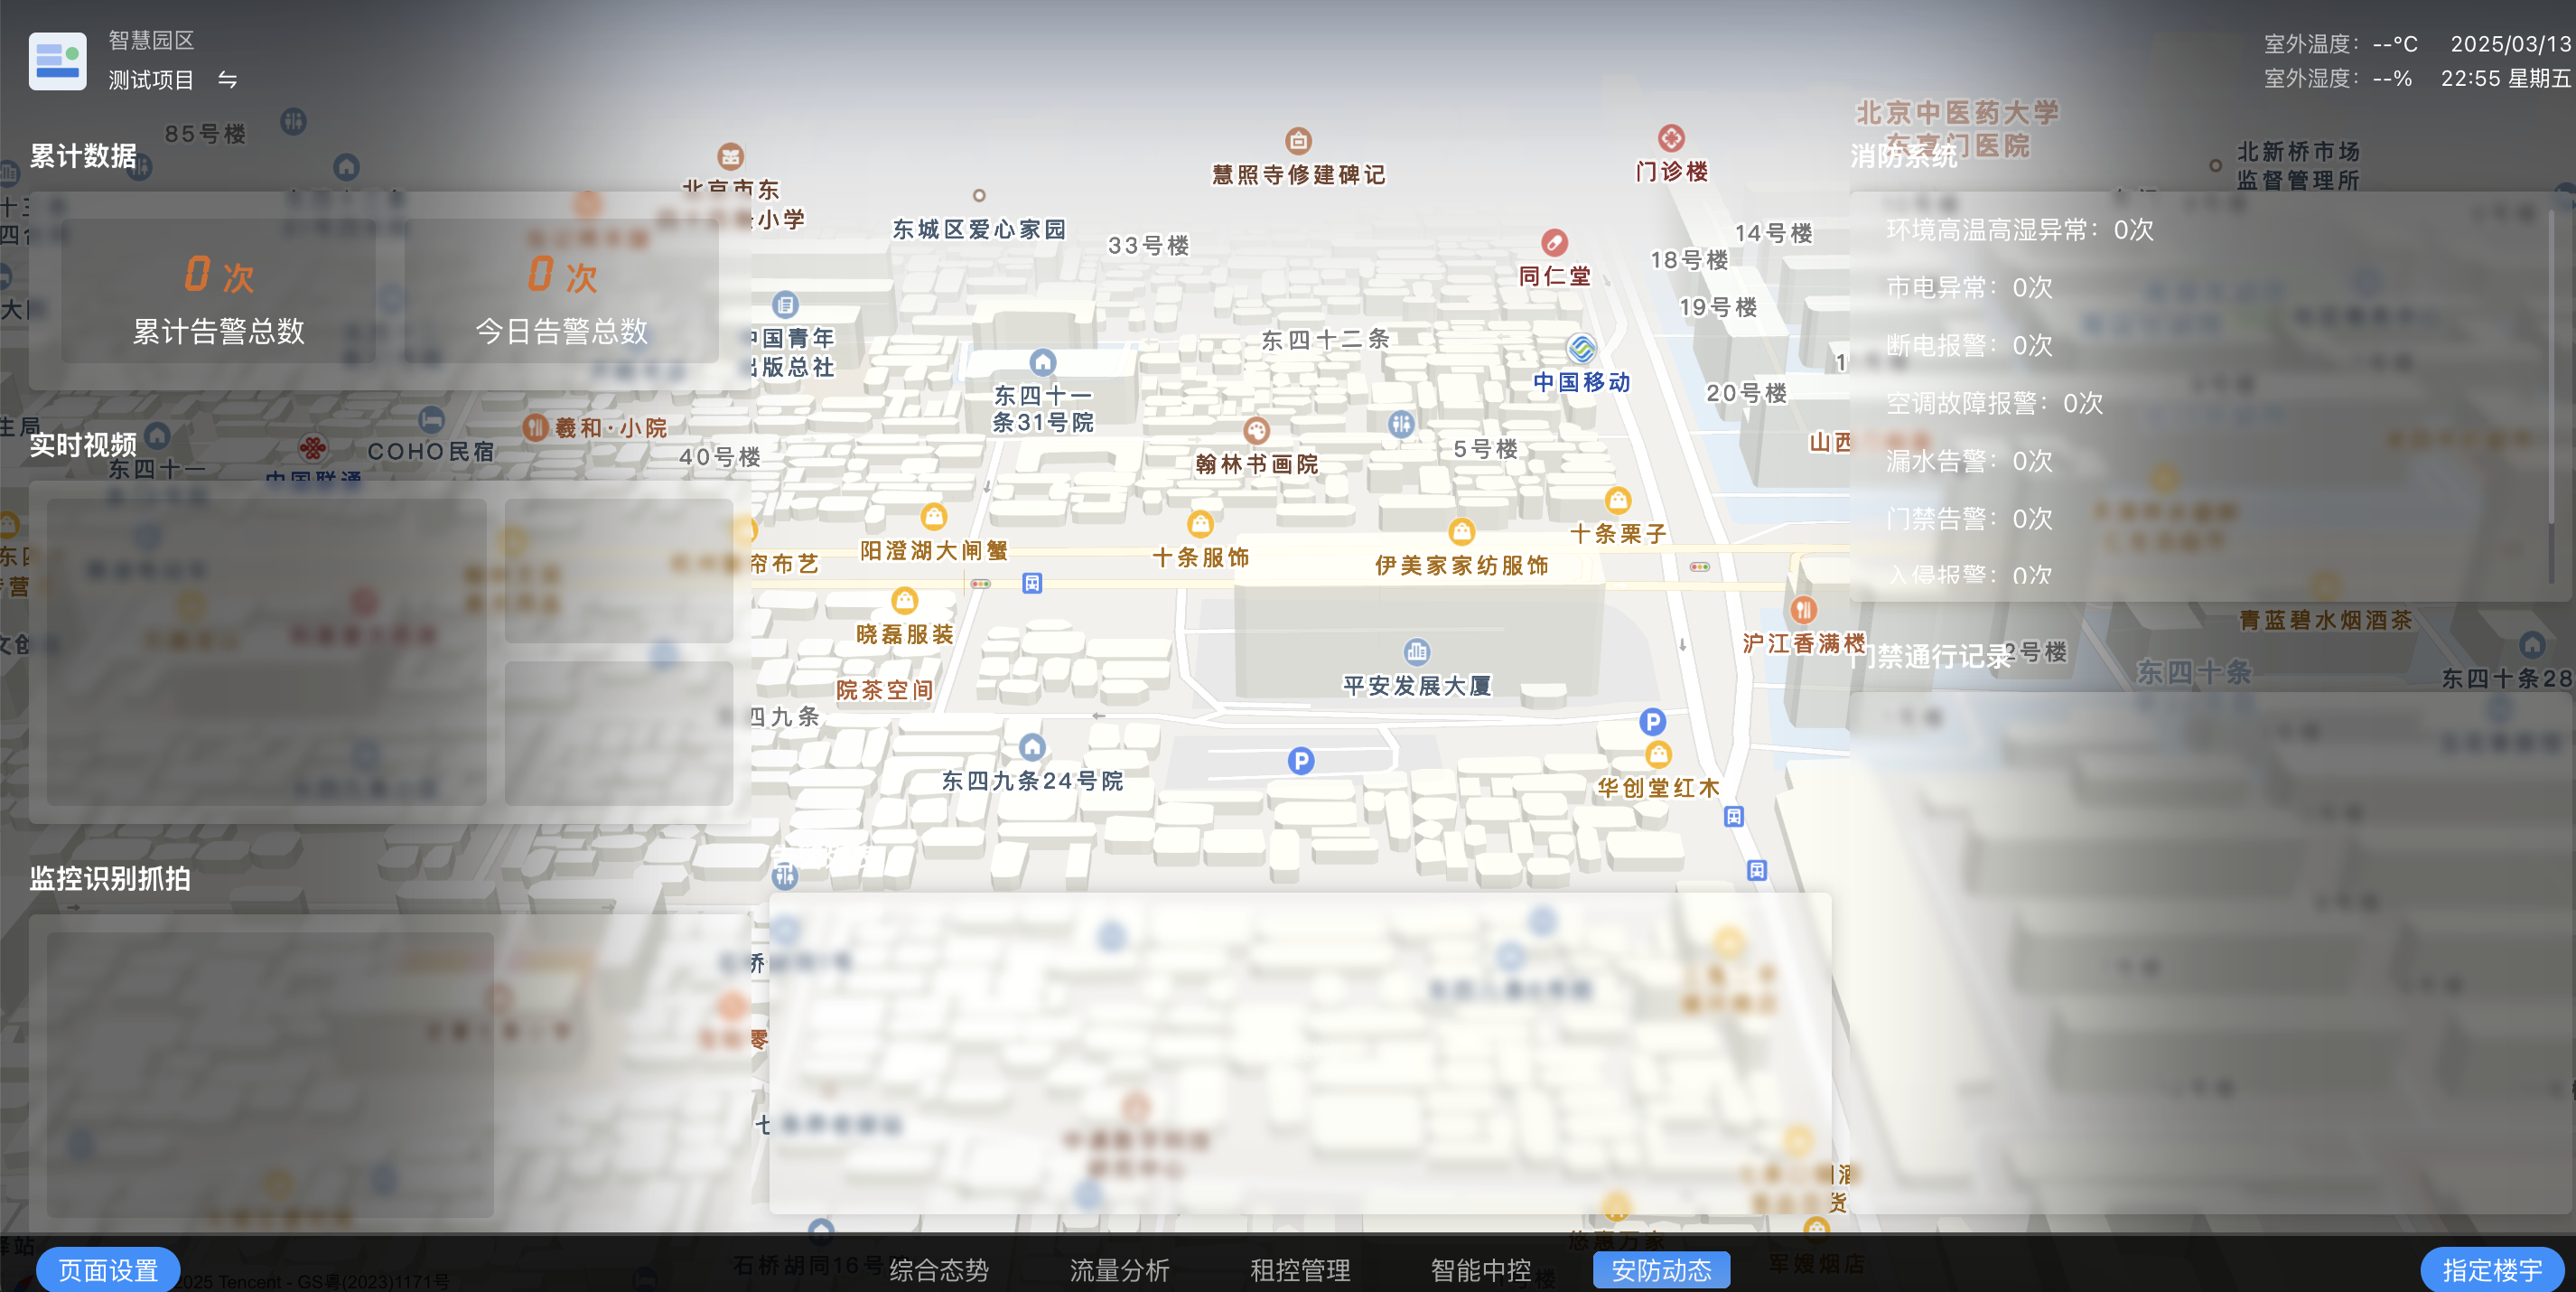2576x1292 pixels.
Task: Click the large 实时视频 video panel
Action: click(x=266, y=652)
